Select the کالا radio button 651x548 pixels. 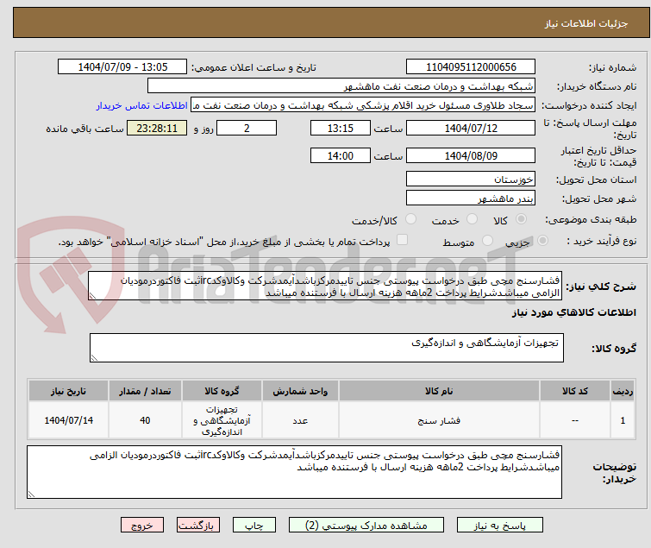coord(521,219)
